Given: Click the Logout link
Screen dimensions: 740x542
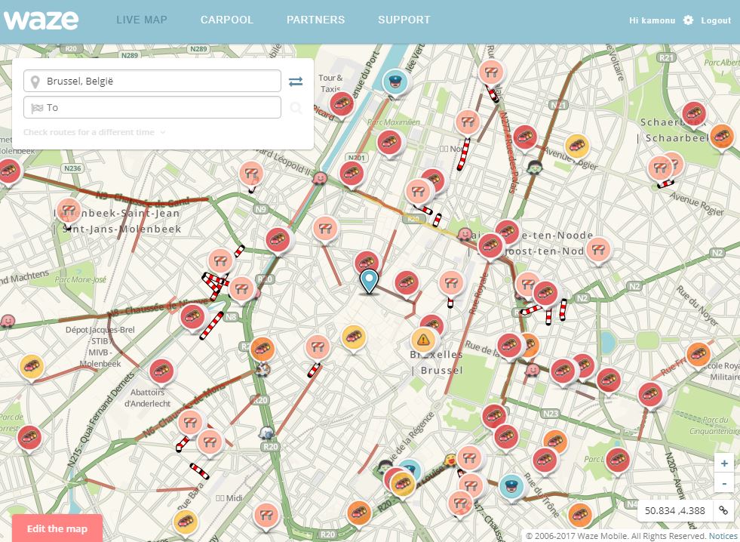Looking at the screenshot, I should tap(716, 20).
